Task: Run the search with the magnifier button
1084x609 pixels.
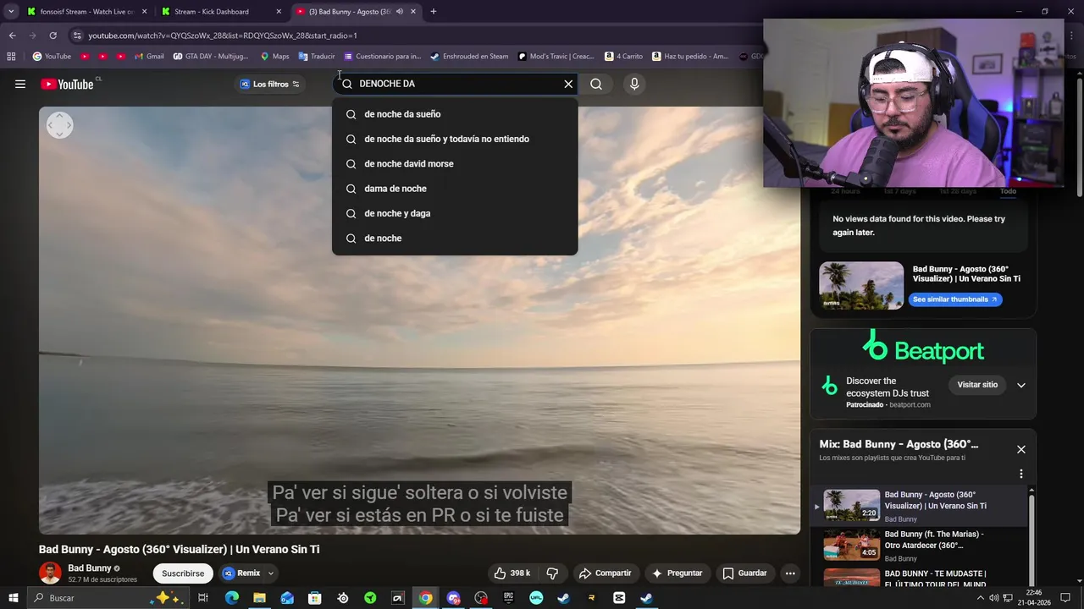Action: [x=596, y=84]
